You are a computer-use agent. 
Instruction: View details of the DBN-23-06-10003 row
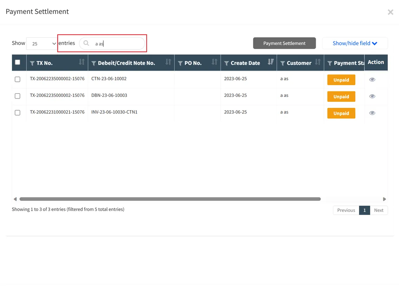click(372, 96)
